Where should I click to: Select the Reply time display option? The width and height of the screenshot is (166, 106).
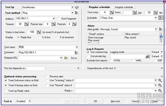click(x=18, y=37)
